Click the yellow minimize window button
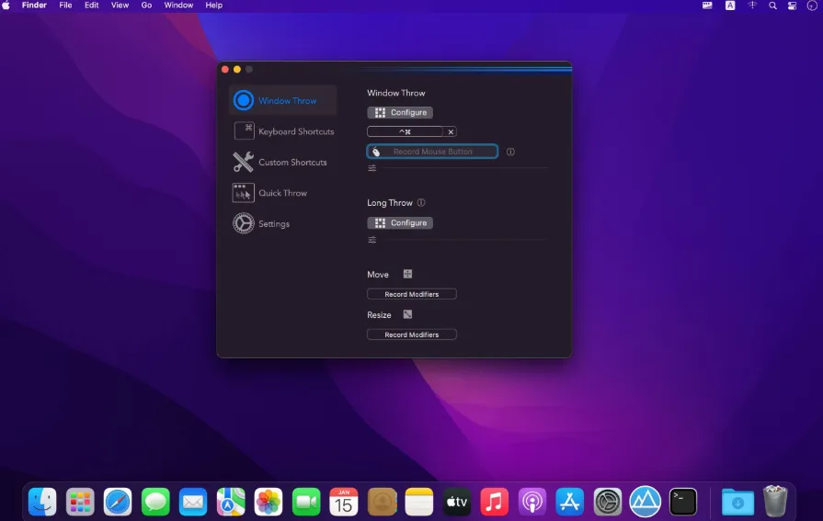 (237, 69)
